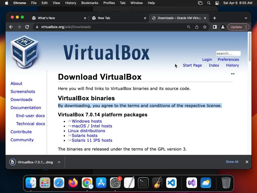The height and width of the screenshot is (193, 257).
Task: Open the Linux distributions link
Action: (x=87, y=131)
